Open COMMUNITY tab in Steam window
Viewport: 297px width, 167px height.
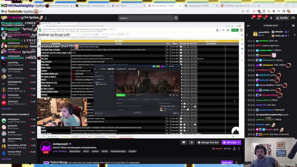[122, 69]
